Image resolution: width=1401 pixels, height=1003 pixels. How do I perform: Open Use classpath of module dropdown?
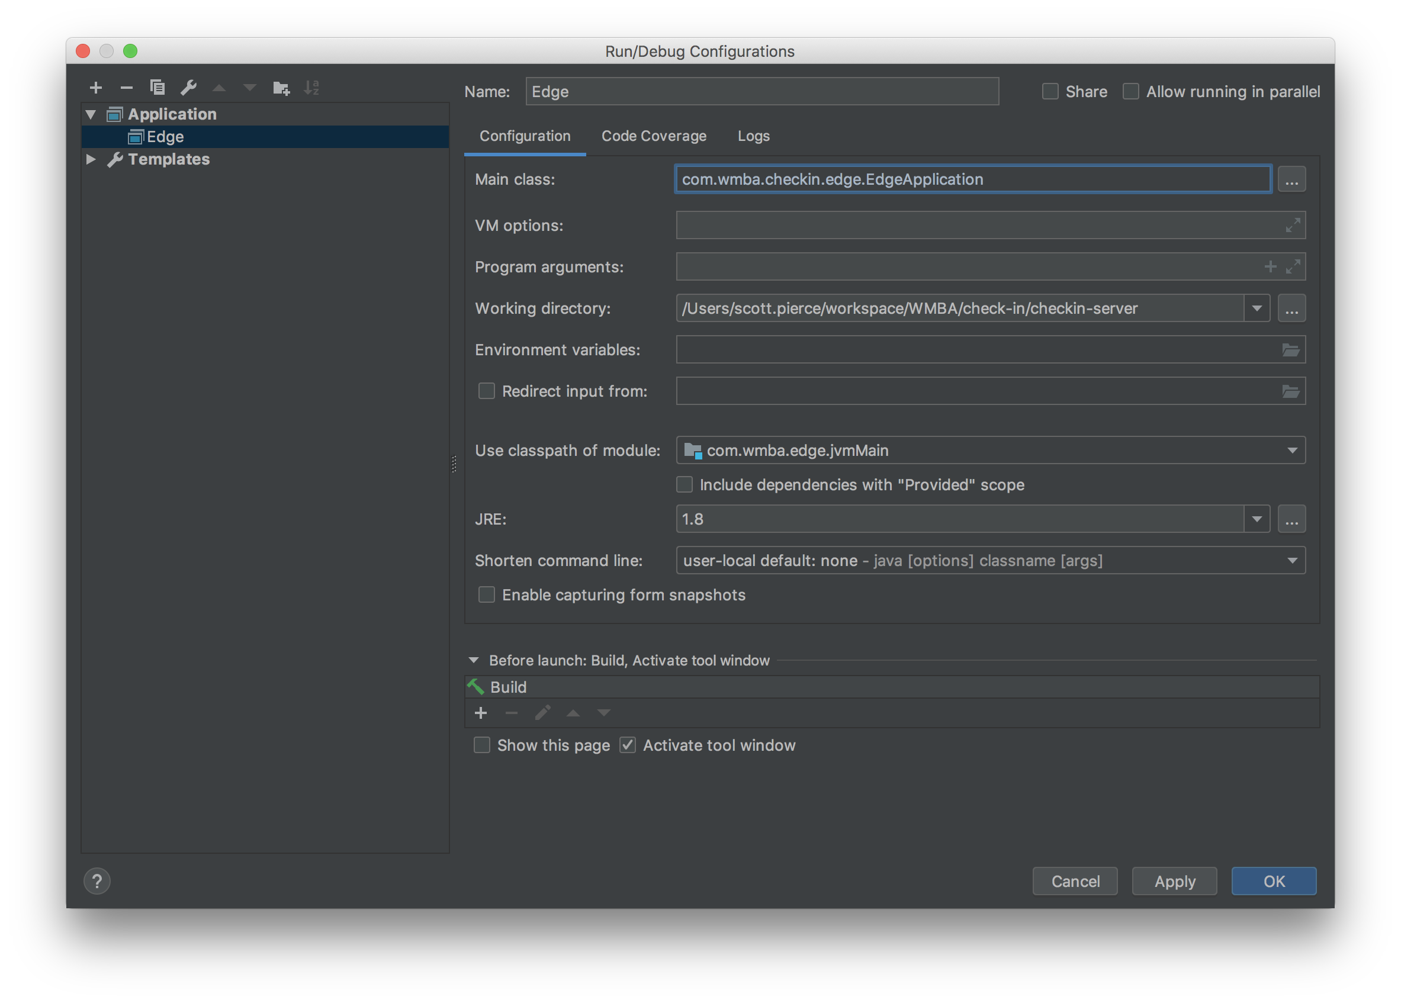1291,451
